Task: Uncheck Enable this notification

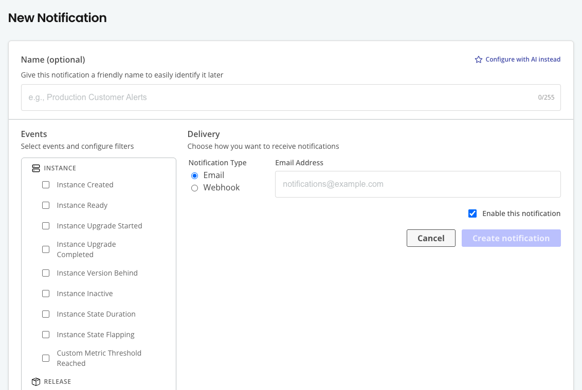Action: point(472,213)
